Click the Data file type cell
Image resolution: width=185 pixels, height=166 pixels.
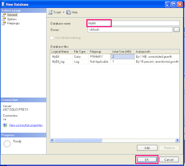coord(80,57)
